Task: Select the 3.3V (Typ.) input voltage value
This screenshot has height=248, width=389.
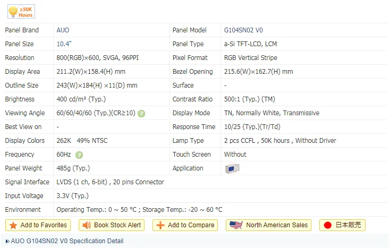Action: pos(72,196)
